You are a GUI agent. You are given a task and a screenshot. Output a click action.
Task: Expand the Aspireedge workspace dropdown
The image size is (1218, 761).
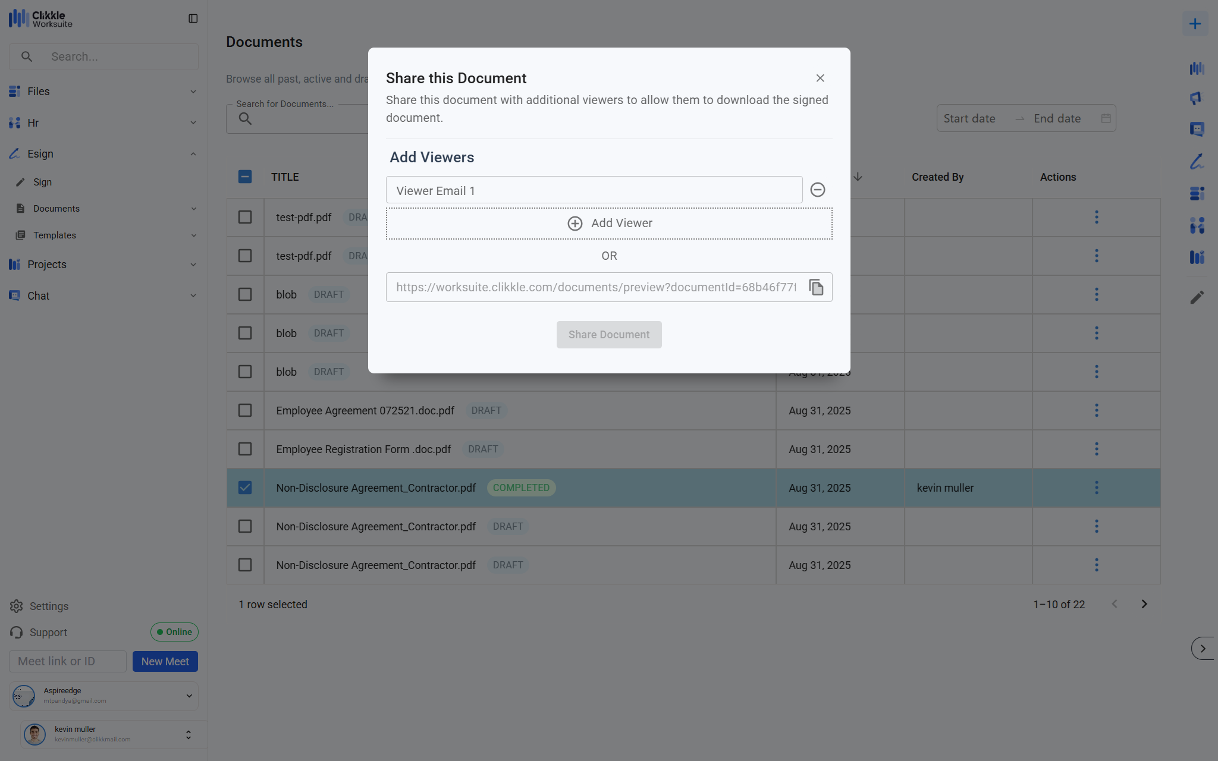[189, 696]
